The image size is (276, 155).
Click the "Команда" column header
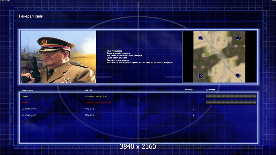click(x=189, y=90)
